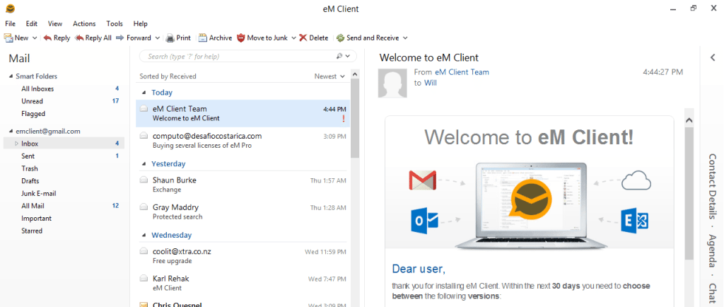Click the Print printer icon
Screen dimensions: 724x307
click(170, 38)
